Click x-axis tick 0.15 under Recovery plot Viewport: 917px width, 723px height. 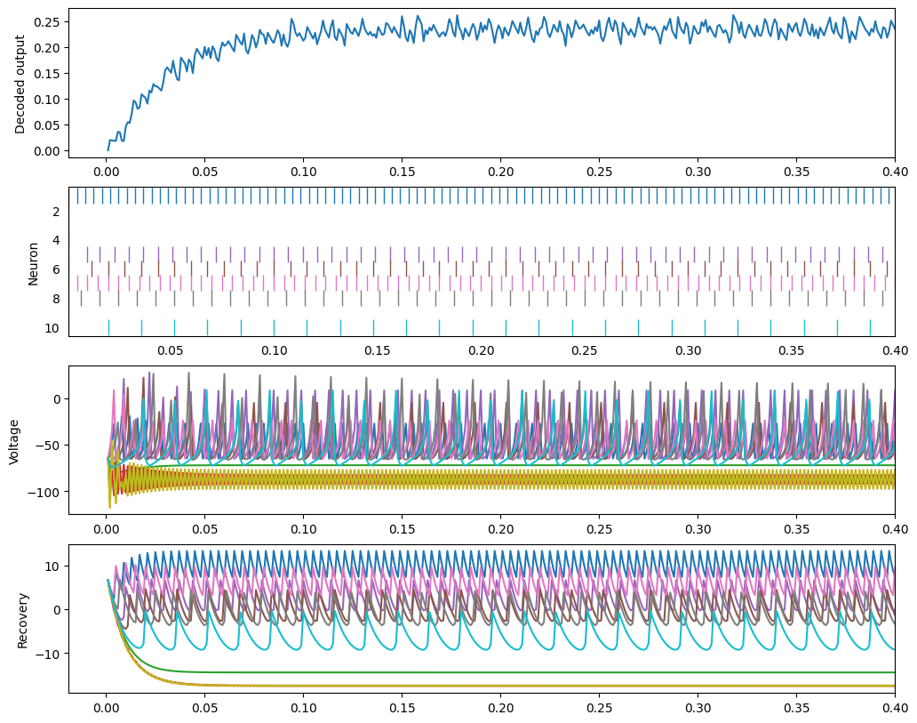(402, 709)
